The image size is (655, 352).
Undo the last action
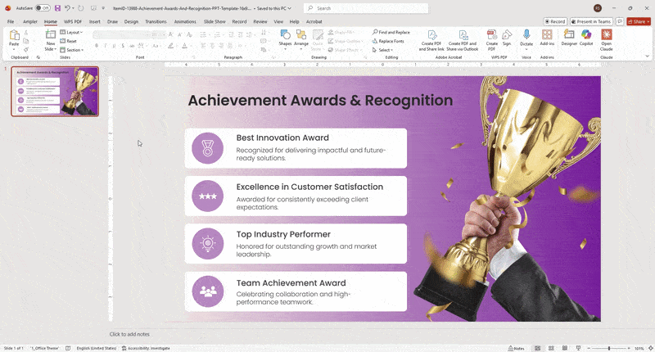tap(67, 8)
